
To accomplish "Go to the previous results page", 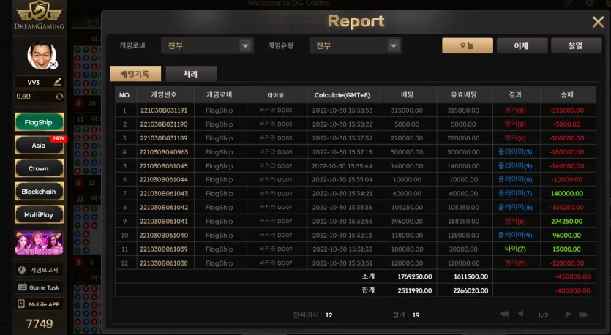I will (520, 314).
